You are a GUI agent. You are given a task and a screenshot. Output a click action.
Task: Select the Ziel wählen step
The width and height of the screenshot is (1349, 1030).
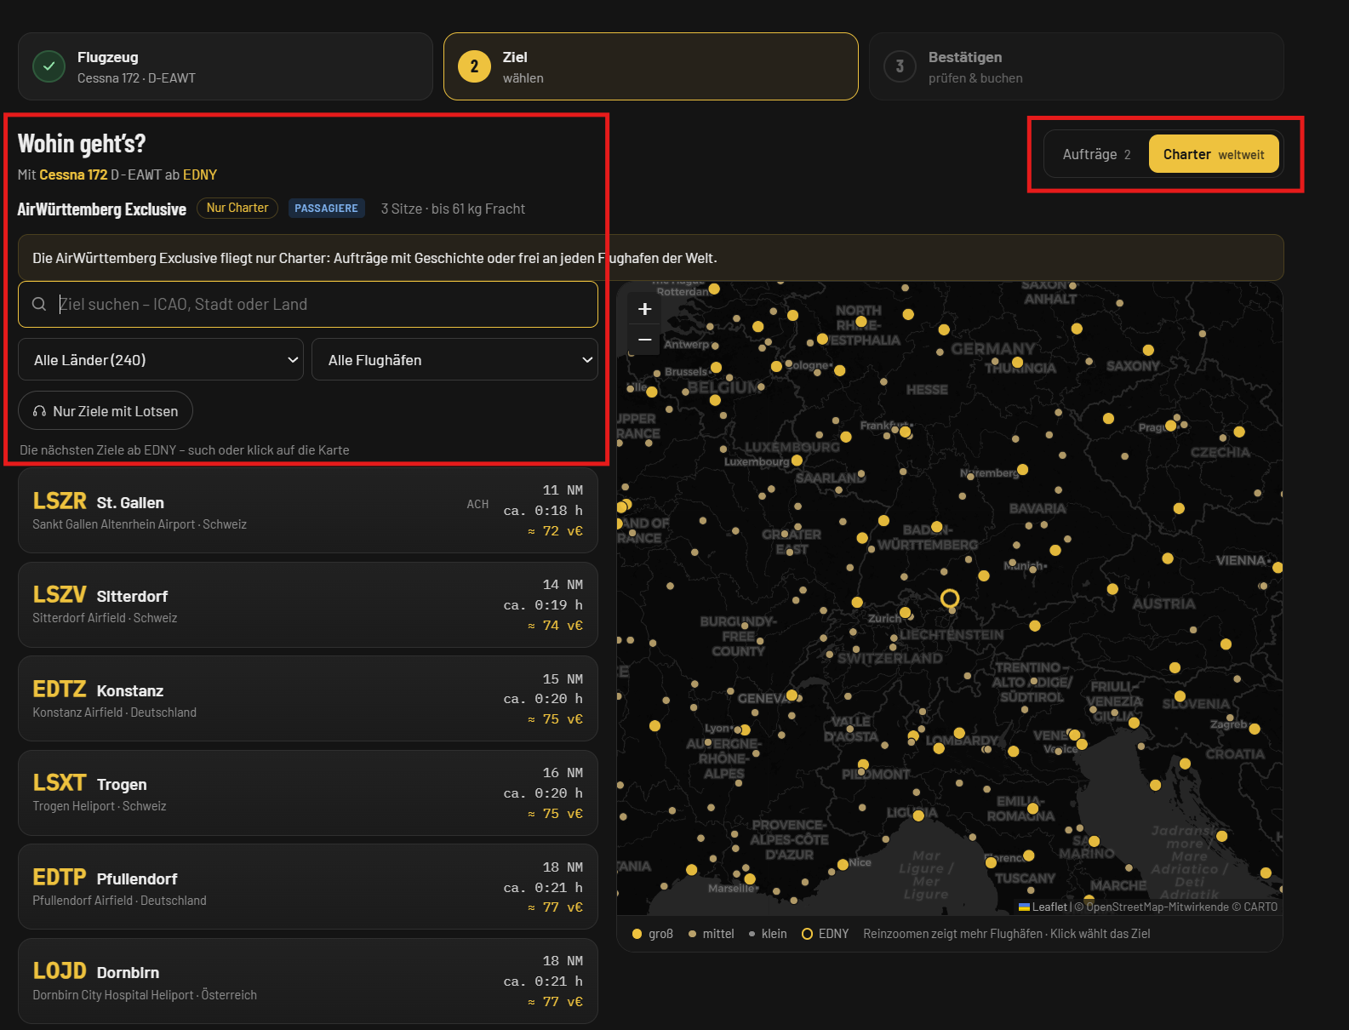coord(651,66)
